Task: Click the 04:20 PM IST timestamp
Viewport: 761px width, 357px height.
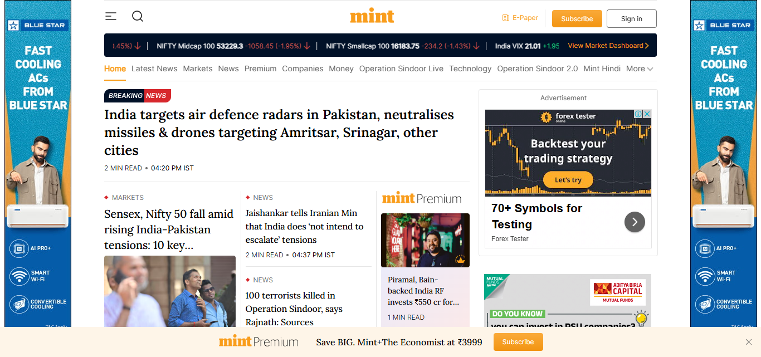Action: pos(172,168)
